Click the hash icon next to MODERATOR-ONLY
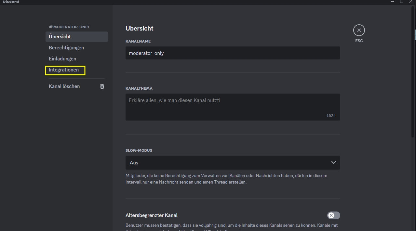The width and height of the screenshot is (416, 231). pos(51,27)
